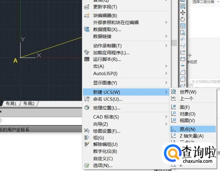Expand 向导(Z) wizards submenu
220x171 pixels.
click(x=126, y=124)
